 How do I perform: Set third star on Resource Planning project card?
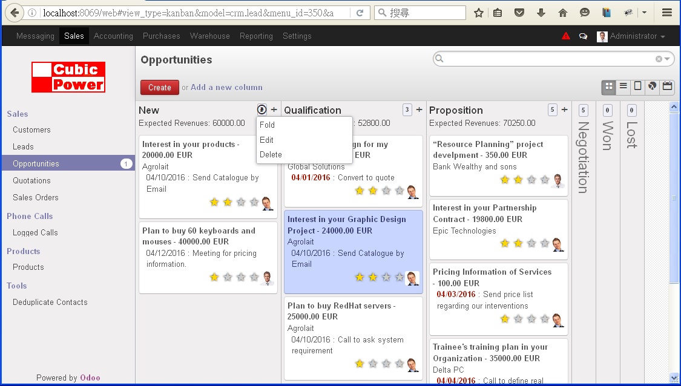coord(531,179)
